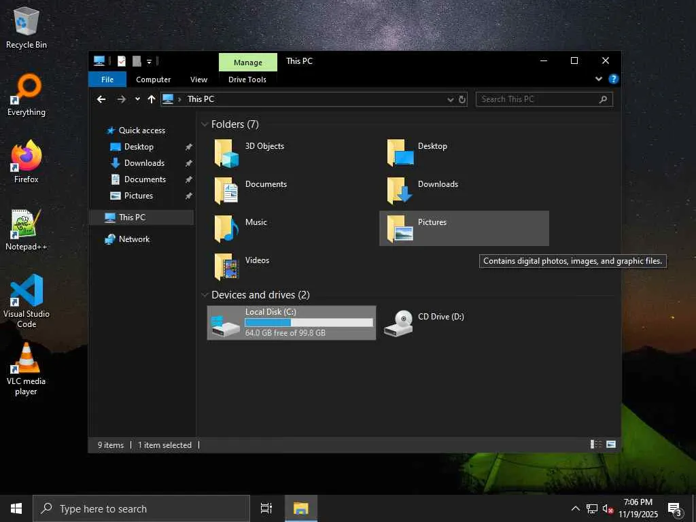Open the Customize Quick Access Toolbar dropdown
The height and width of the screenshot is (522, 696).
click(149, 61)
